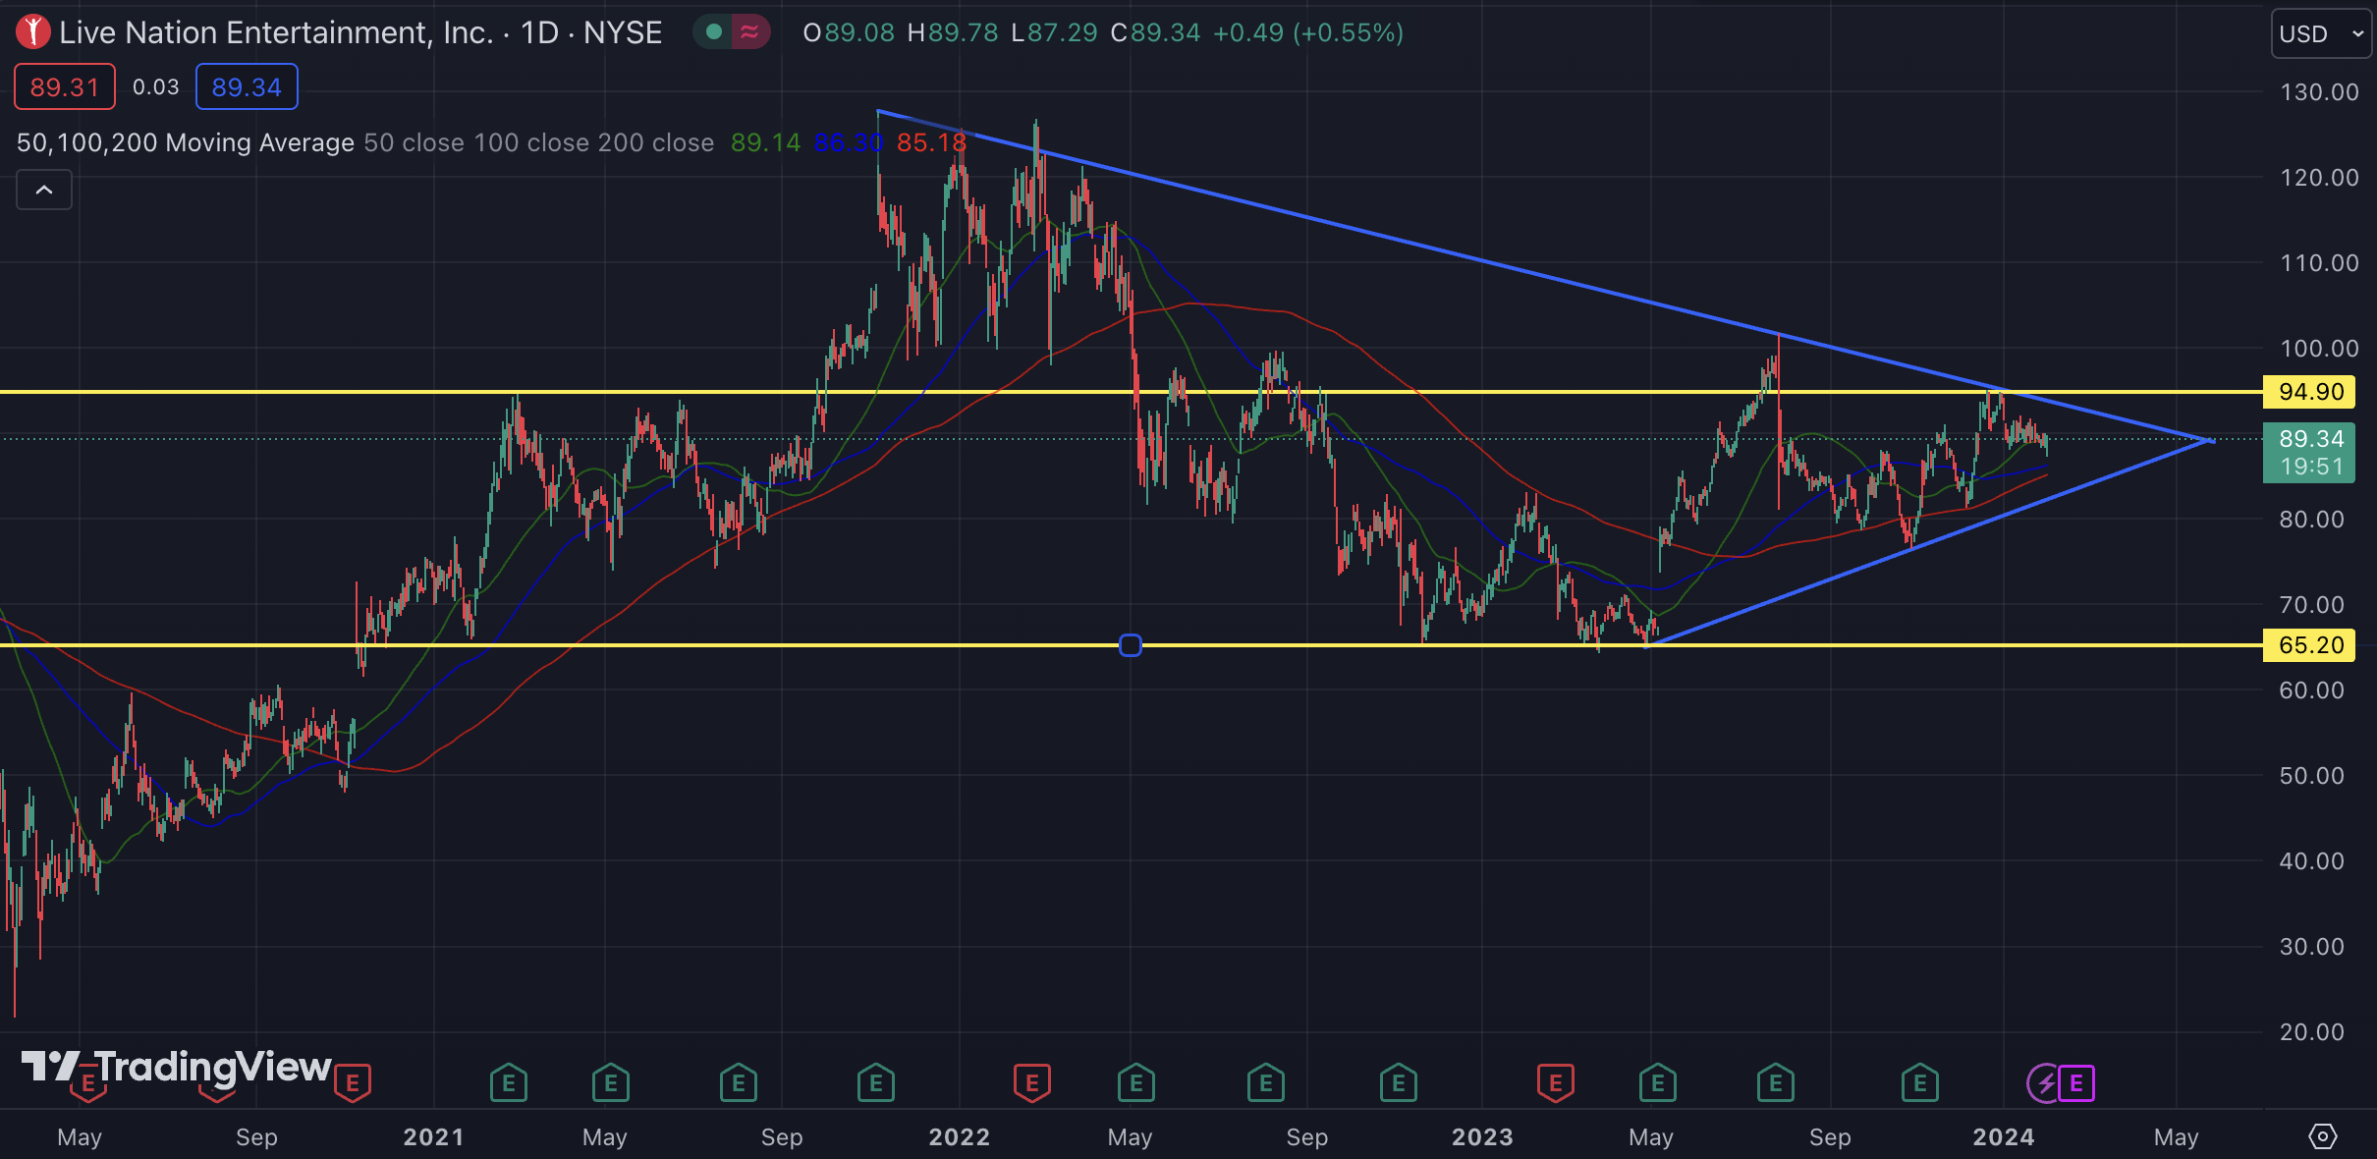Click the earnings E icon below May 2021
The image size is (2377, 1159).
611,1083
